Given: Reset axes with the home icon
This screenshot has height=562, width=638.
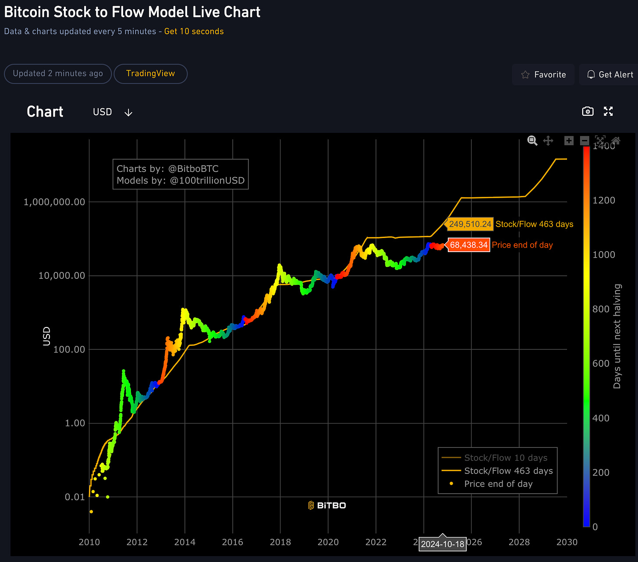Looking at the screenshot, I should (616, 141).
